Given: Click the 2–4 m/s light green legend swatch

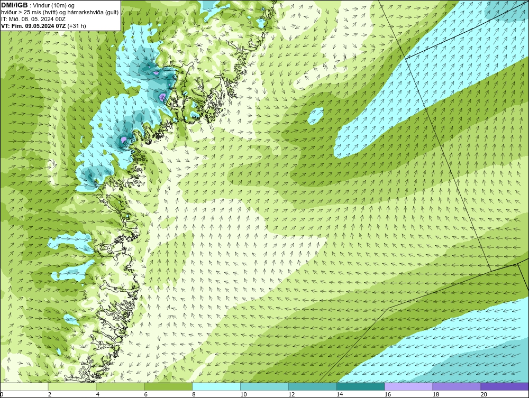Looking at the screenshot, I should pyautogui.click(x=72, y=386).
